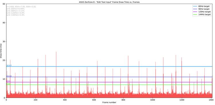Click the y-axis tick label '50'
The image size is (215, 105).
pos(4,4)
